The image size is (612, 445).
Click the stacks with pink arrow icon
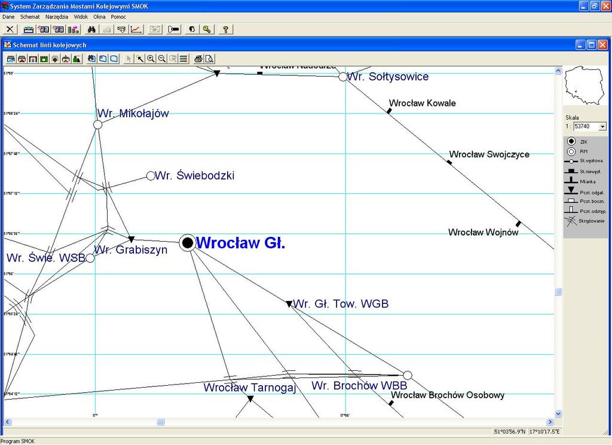pyautogui.click(x=74, y=29)
